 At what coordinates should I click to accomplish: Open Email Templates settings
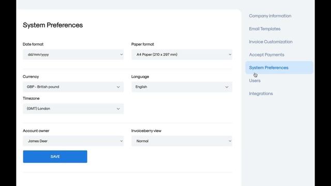click(265, 29)
